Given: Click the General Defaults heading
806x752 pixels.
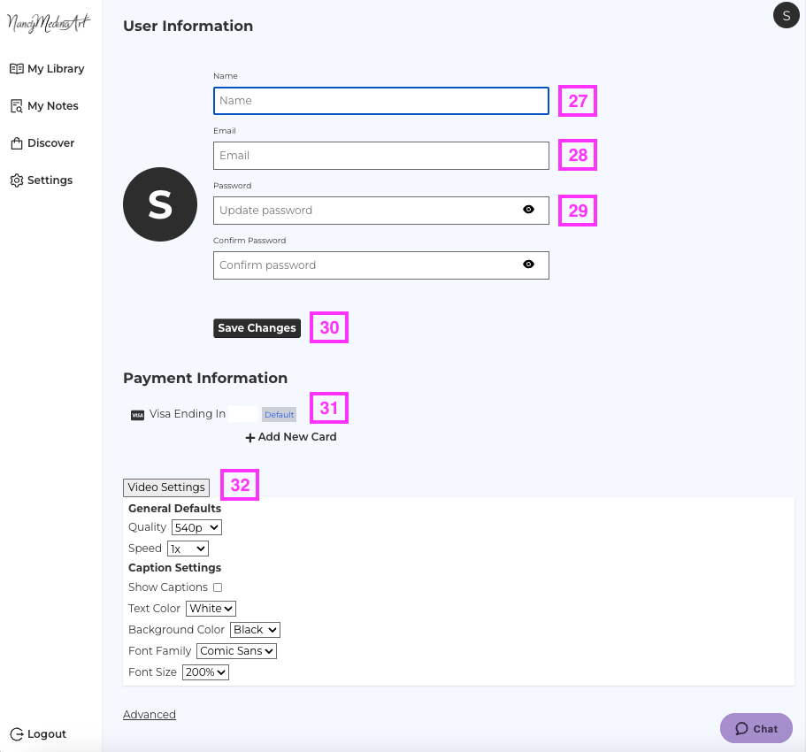Looking at the screenshot, I should click(x=175, y=509).
